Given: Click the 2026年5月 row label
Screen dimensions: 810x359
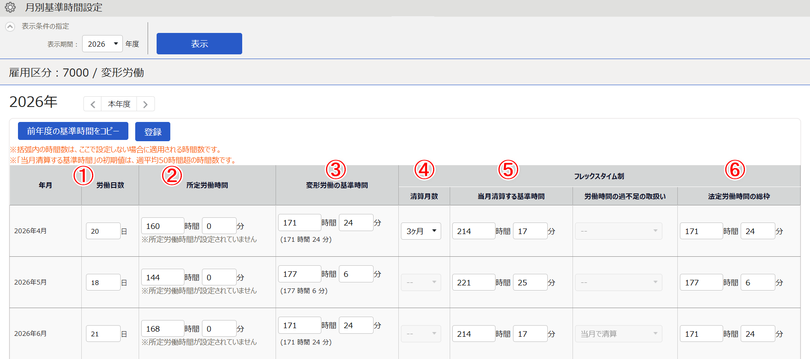Looking at the screenshot, I should point(30,282).
